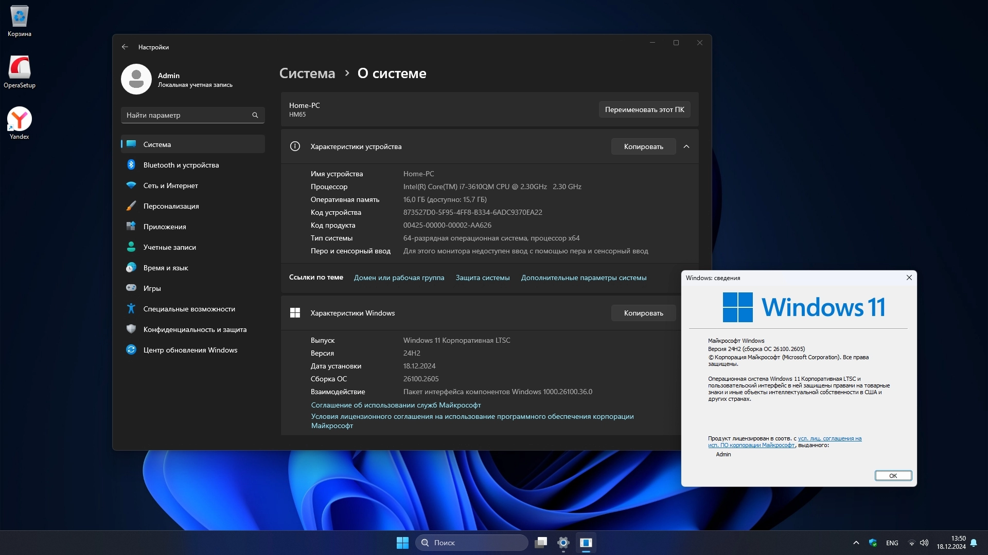Open the Игры settings section
The image size is (988, 555).
pos(152,288)
